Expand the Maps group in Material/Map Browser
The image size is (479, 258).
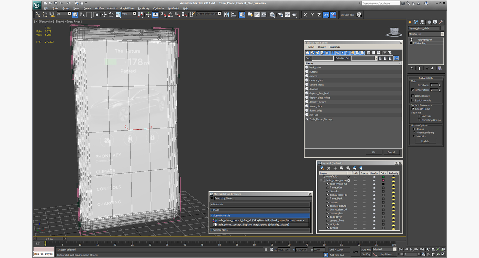pyautogui.click(x=261, y=210)
